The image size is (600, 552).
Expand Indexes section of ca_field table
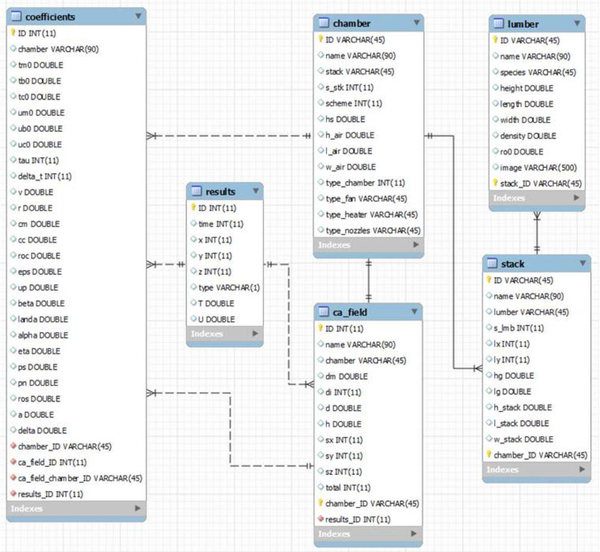click(x=415, y=534)
